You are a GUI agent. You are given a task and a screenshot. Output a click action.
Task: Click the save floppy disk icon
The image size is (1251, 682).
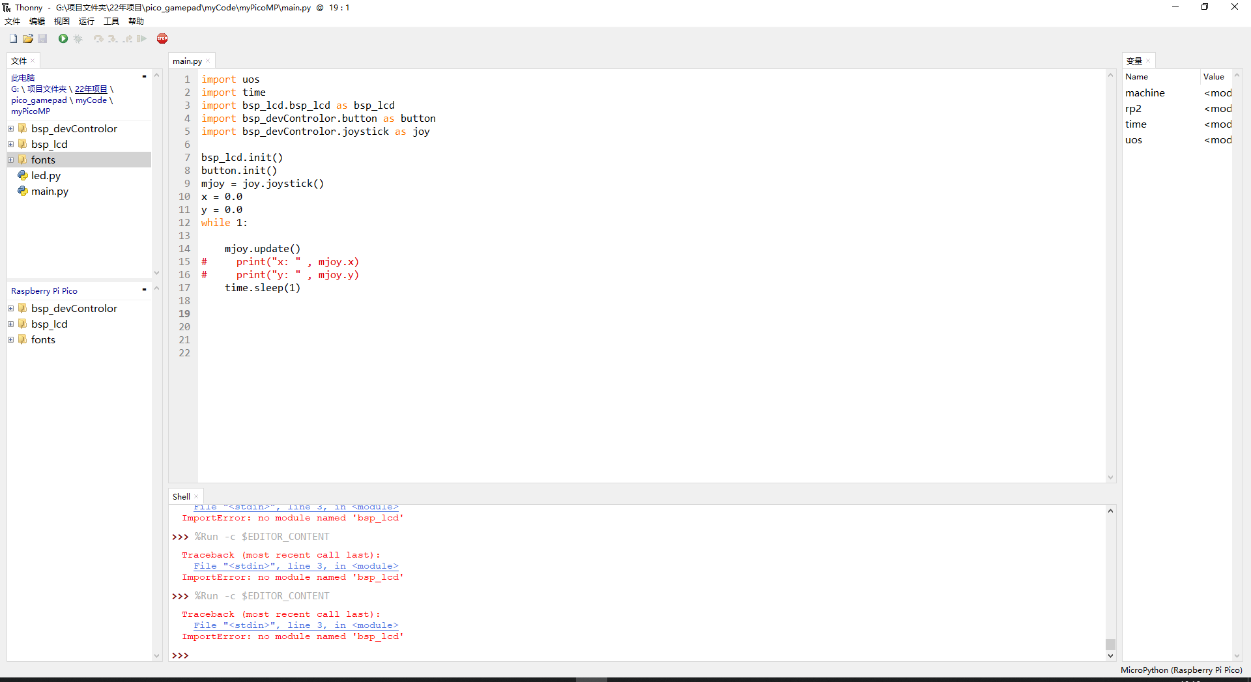(x=42, y=39)
